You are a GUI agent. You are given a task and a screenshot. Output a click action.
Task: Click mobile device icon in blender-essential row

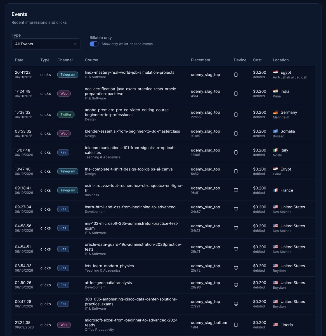(236, 134)
